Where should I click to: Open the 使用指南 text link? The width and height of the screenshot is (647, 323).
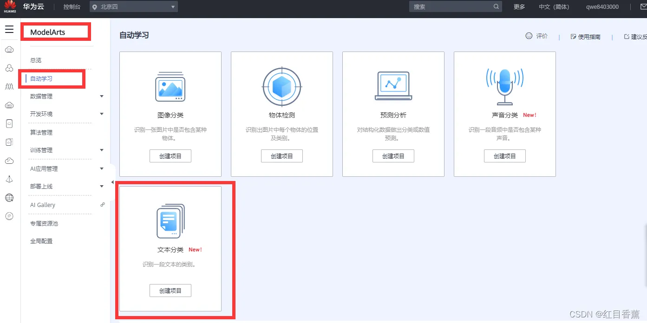(x=589, y=37)
